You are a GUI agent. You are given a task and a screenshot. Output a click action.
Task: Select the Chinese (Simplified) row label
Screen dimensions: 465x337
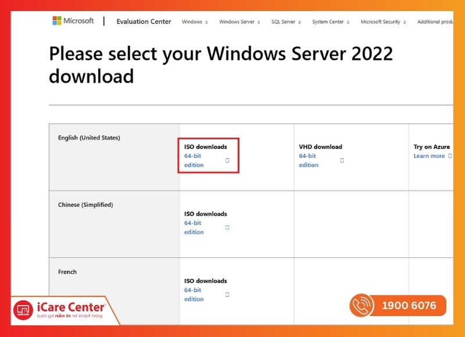[x=85, y=205]
